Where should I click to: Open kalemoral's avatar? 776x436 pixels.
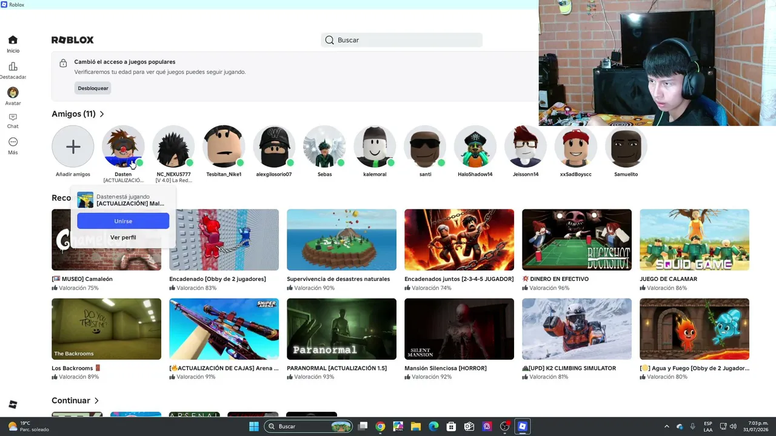pyautogui.click(x=375, y=147)
